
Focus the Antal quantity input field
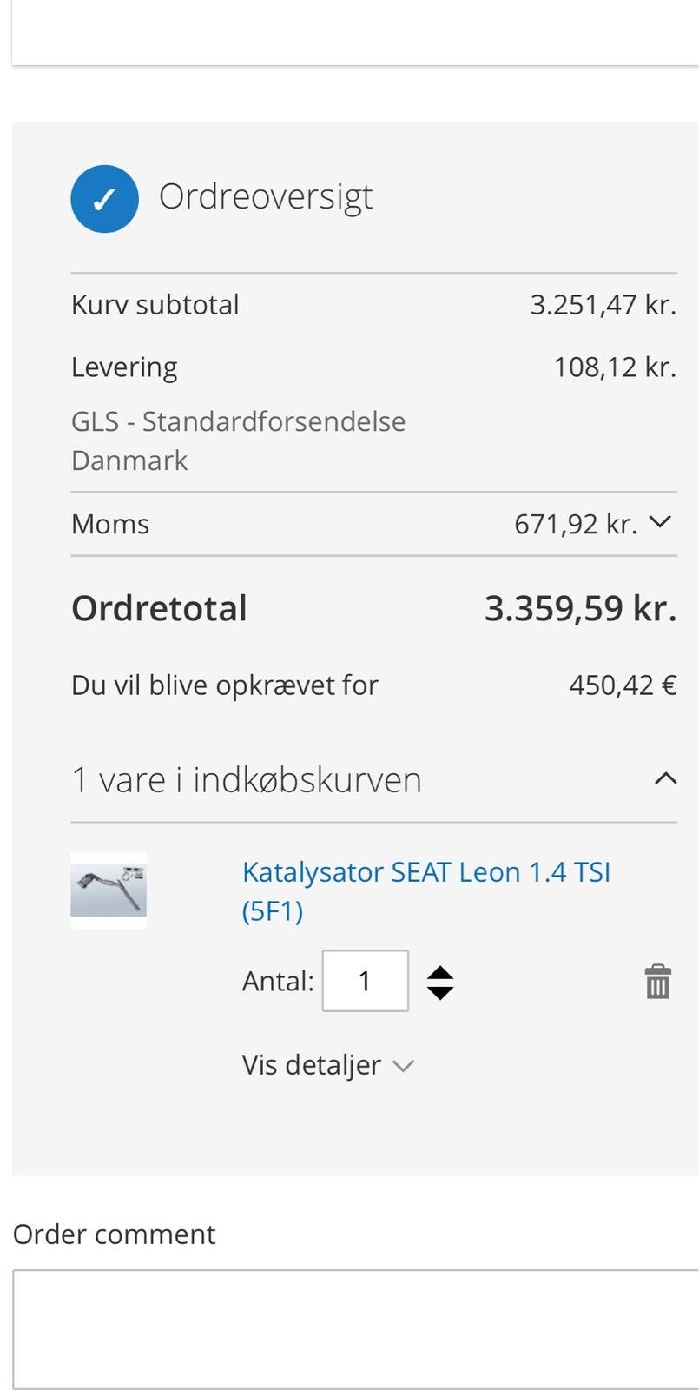point(365,981)
